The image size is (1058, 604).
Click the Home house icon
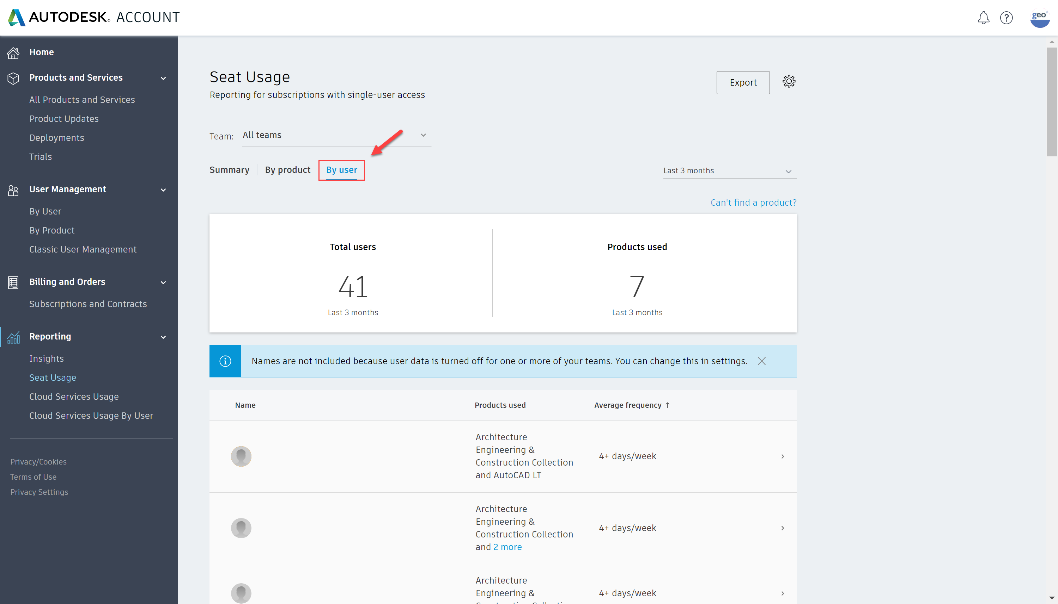coord(13,53)
